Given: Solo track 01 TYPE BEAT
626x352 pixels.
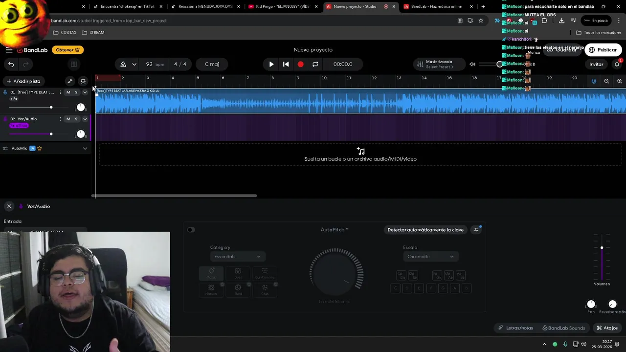Looking at the screenshot, I should [76, 92].
